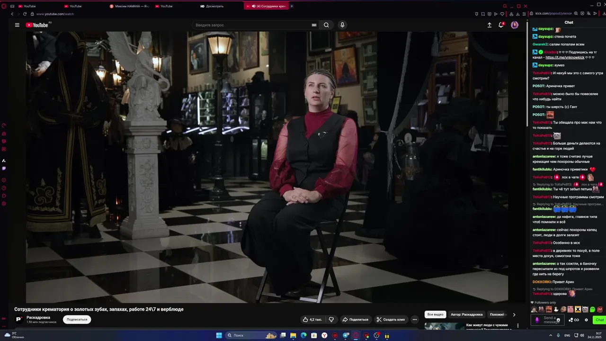Pick the green emote in the emote bar
606x341 pixels.
pyautogui.click(x=592, y=309)
